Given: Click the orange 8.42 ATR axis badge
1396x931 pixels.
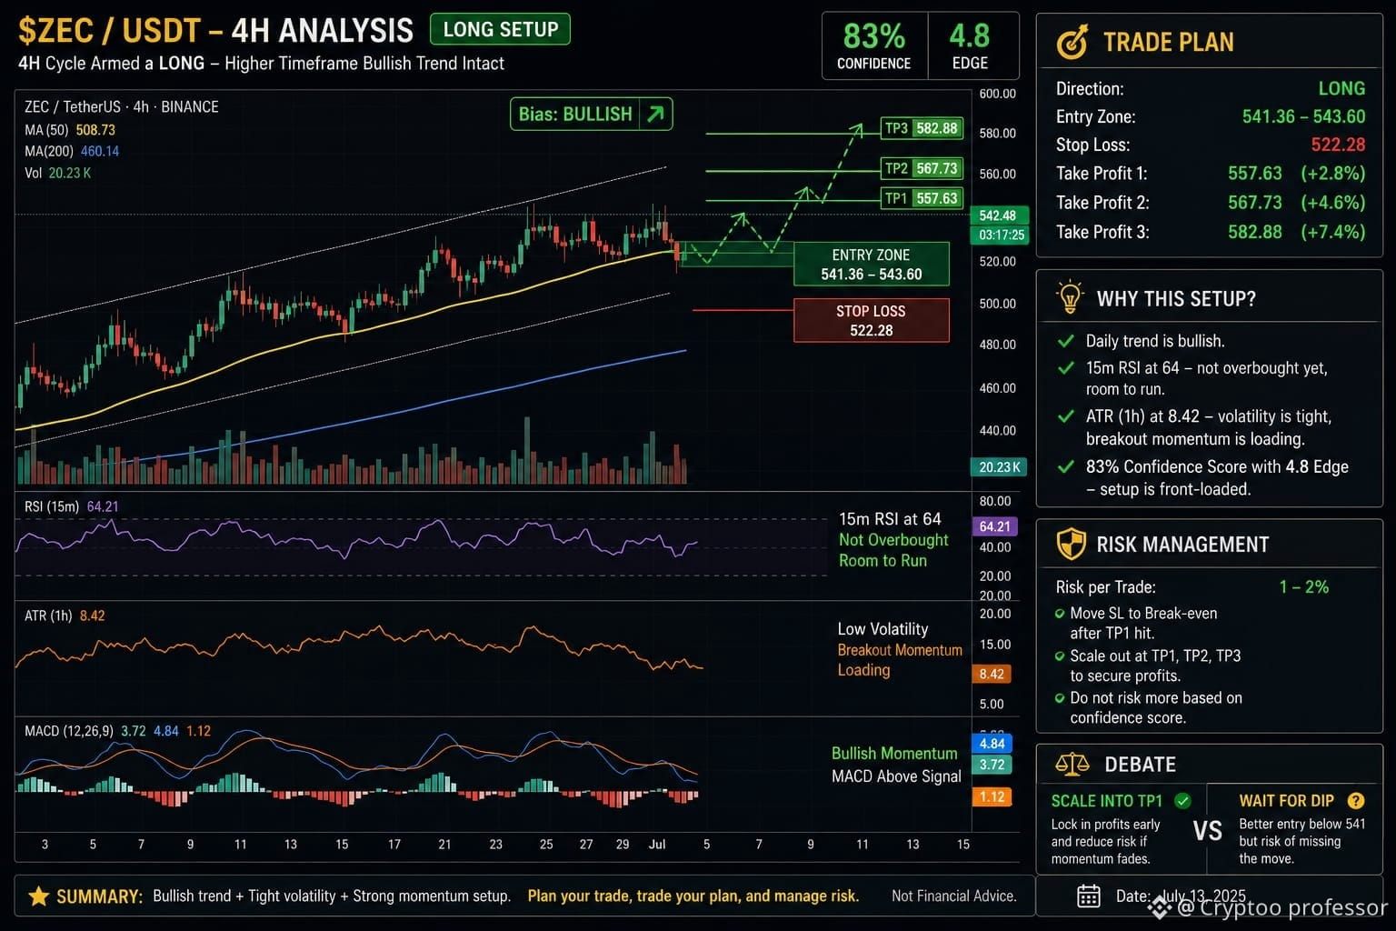Looking at the screenshot, I should point(992,674).
